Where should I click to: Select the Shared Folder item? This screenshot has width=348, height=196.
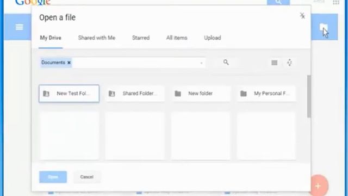click(x=135, y=94)
